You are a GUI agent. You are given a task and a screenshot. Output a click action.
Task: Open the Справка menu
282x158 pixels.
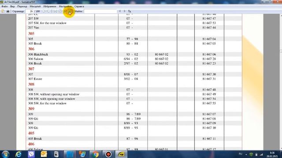79,6
